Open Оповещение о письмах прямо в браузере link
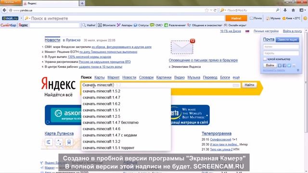Screen dimensions: 308x173 [203, 60]
